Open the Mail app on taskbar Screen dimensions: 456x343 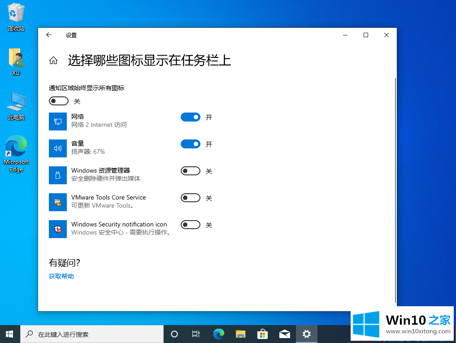point(285,334)
